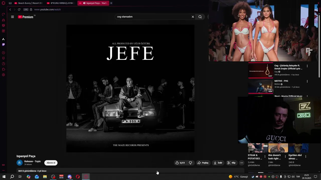
Task: Open Task View on taskbar
Action: [x=20, y=177]
